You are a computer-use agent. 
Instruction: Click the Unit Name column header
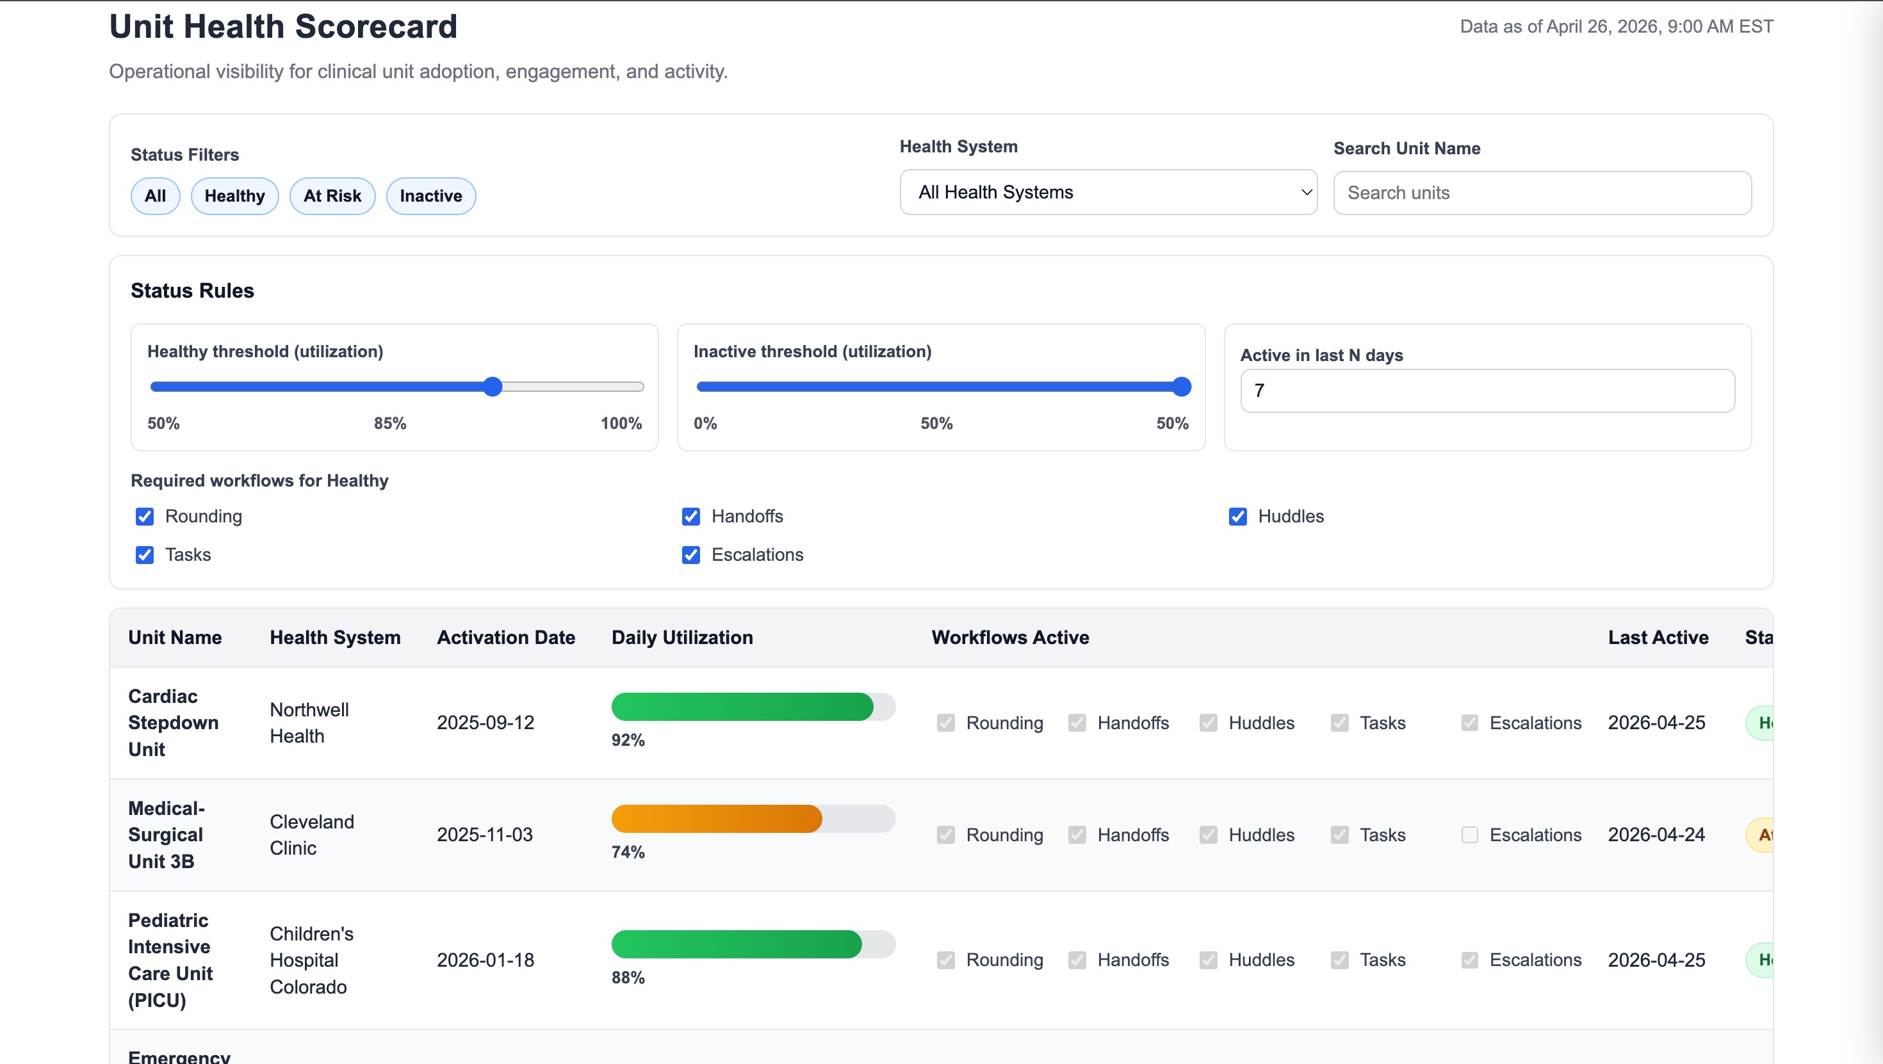point(175,637)
